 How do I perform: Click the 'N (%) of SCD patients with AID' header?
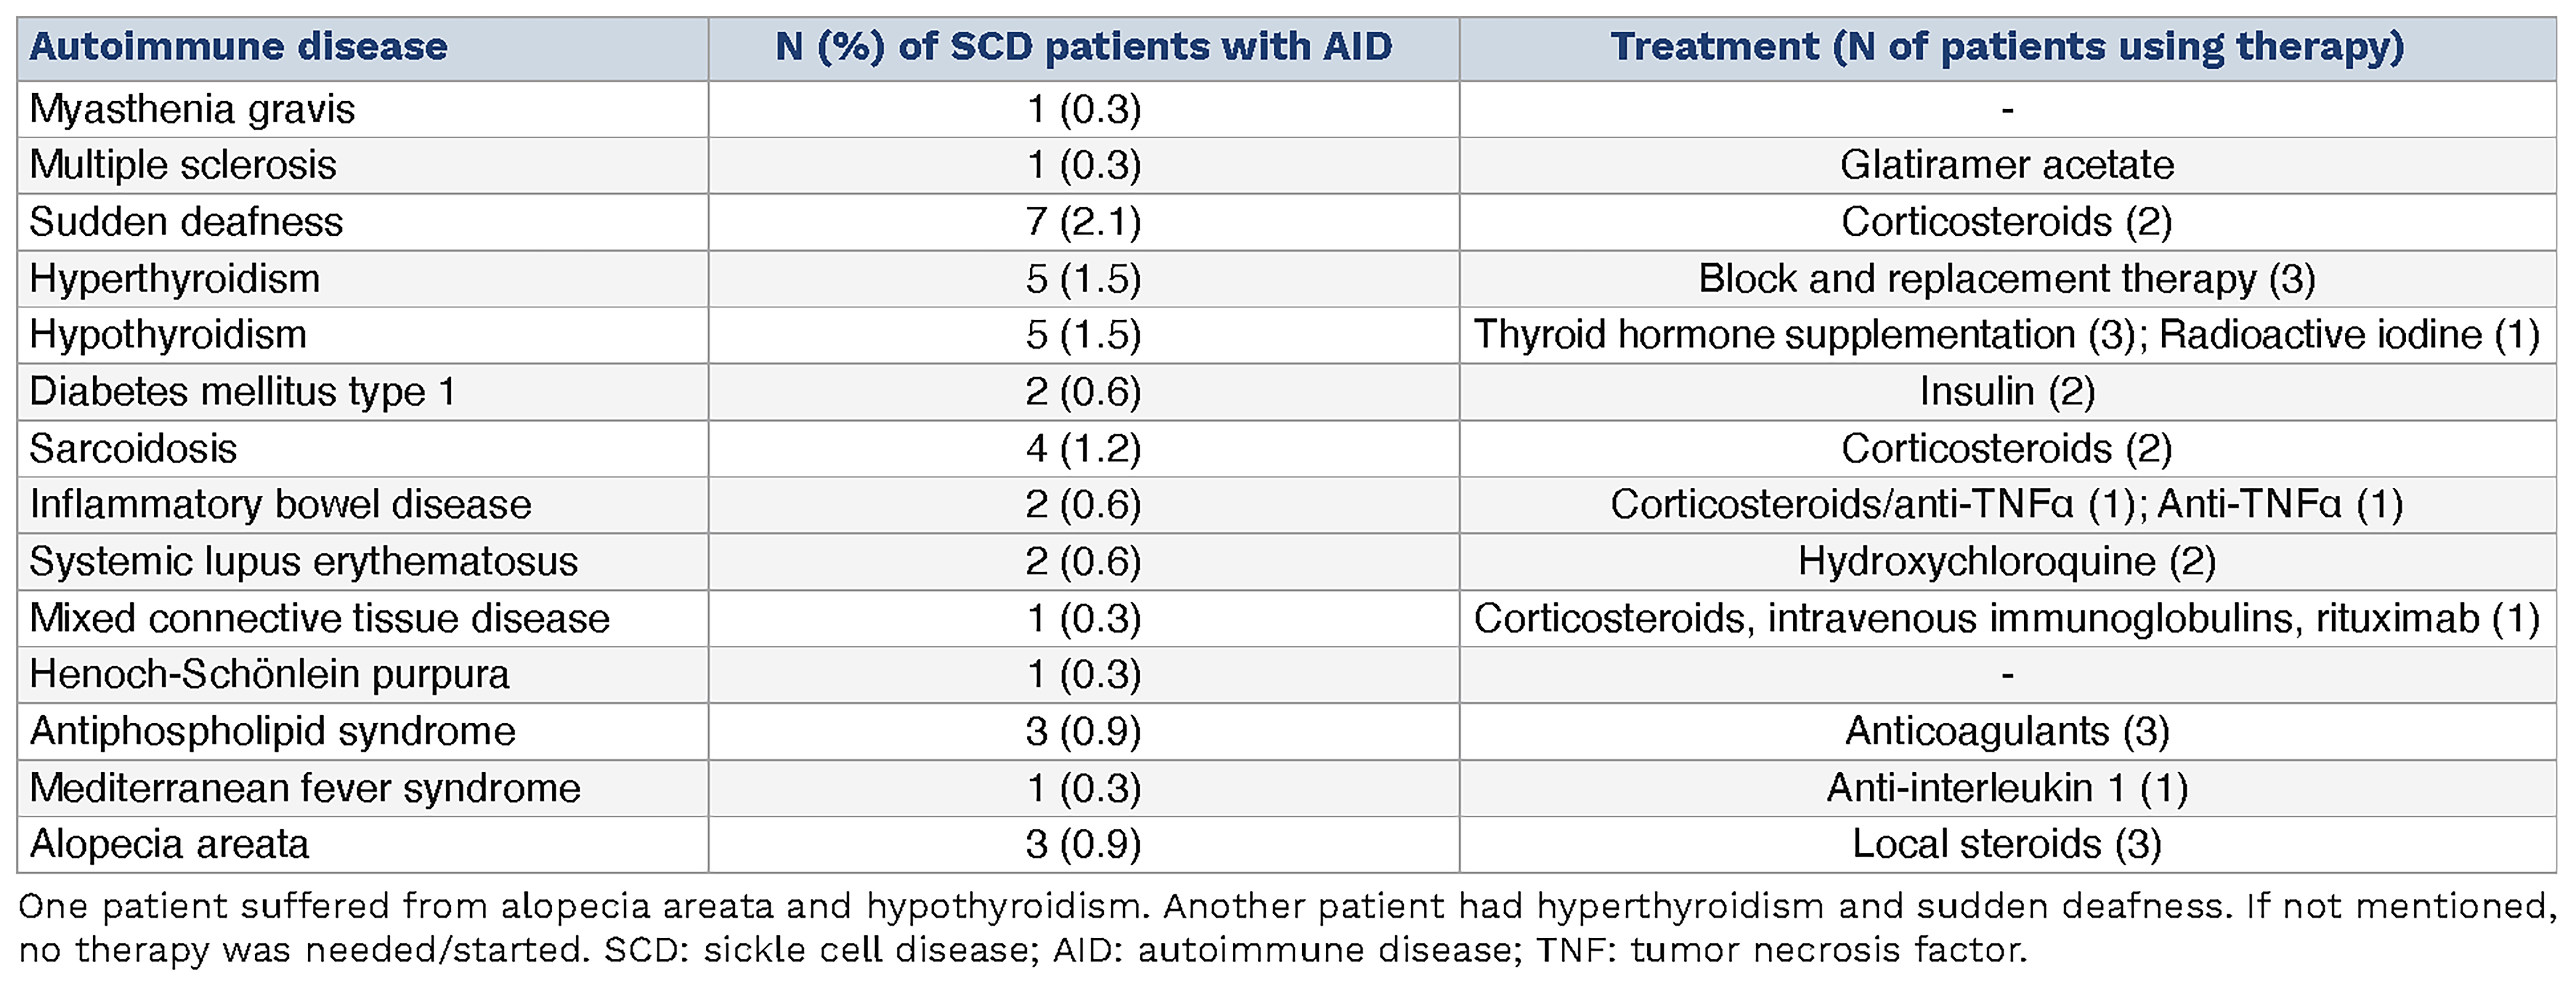[1083, 47]
